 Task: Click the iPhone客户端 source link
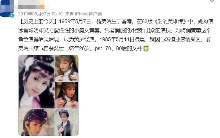tap(89, 14)
